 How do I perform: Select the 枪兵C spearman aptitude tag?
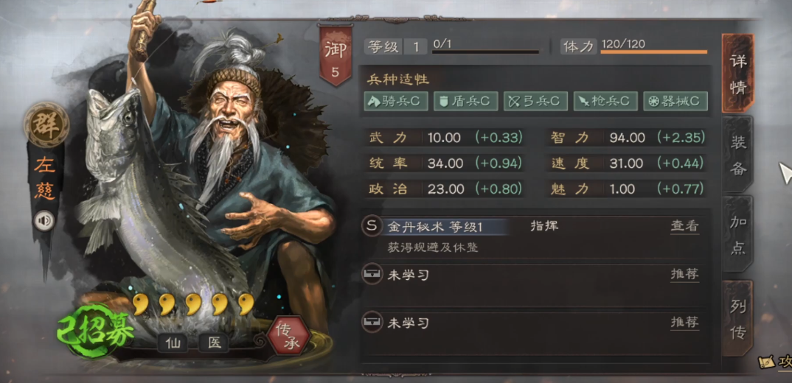(605, 102)
